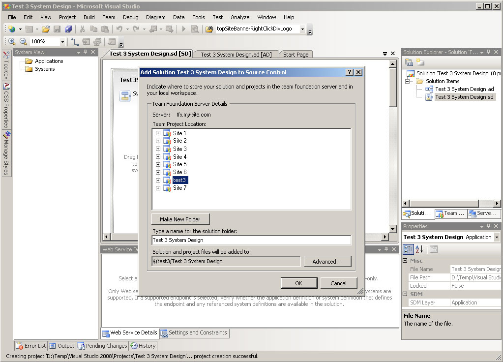Image resolution: width=503 pixels, height=362 pixels.
Task: Click the system icon on the design surface
Action: coord(125,96)
